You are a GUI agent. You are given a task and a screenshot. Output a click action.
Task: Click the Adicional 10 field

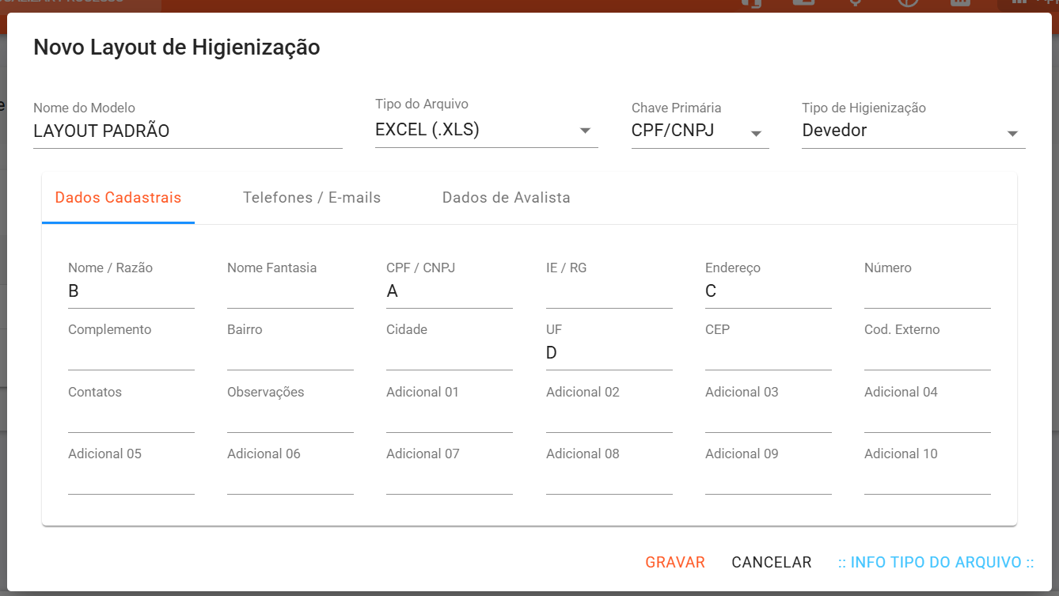[928, 477]
